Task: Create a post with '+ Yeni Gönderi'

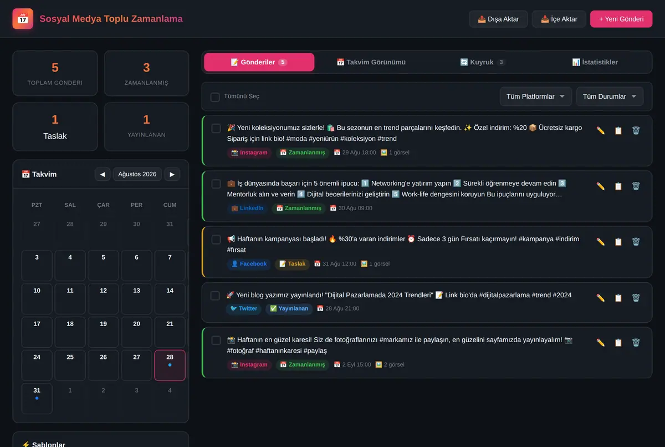Action: (621, 19)
